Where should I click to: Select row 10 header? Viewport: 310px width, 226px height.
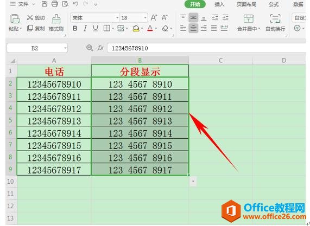[x=11, y=182]
